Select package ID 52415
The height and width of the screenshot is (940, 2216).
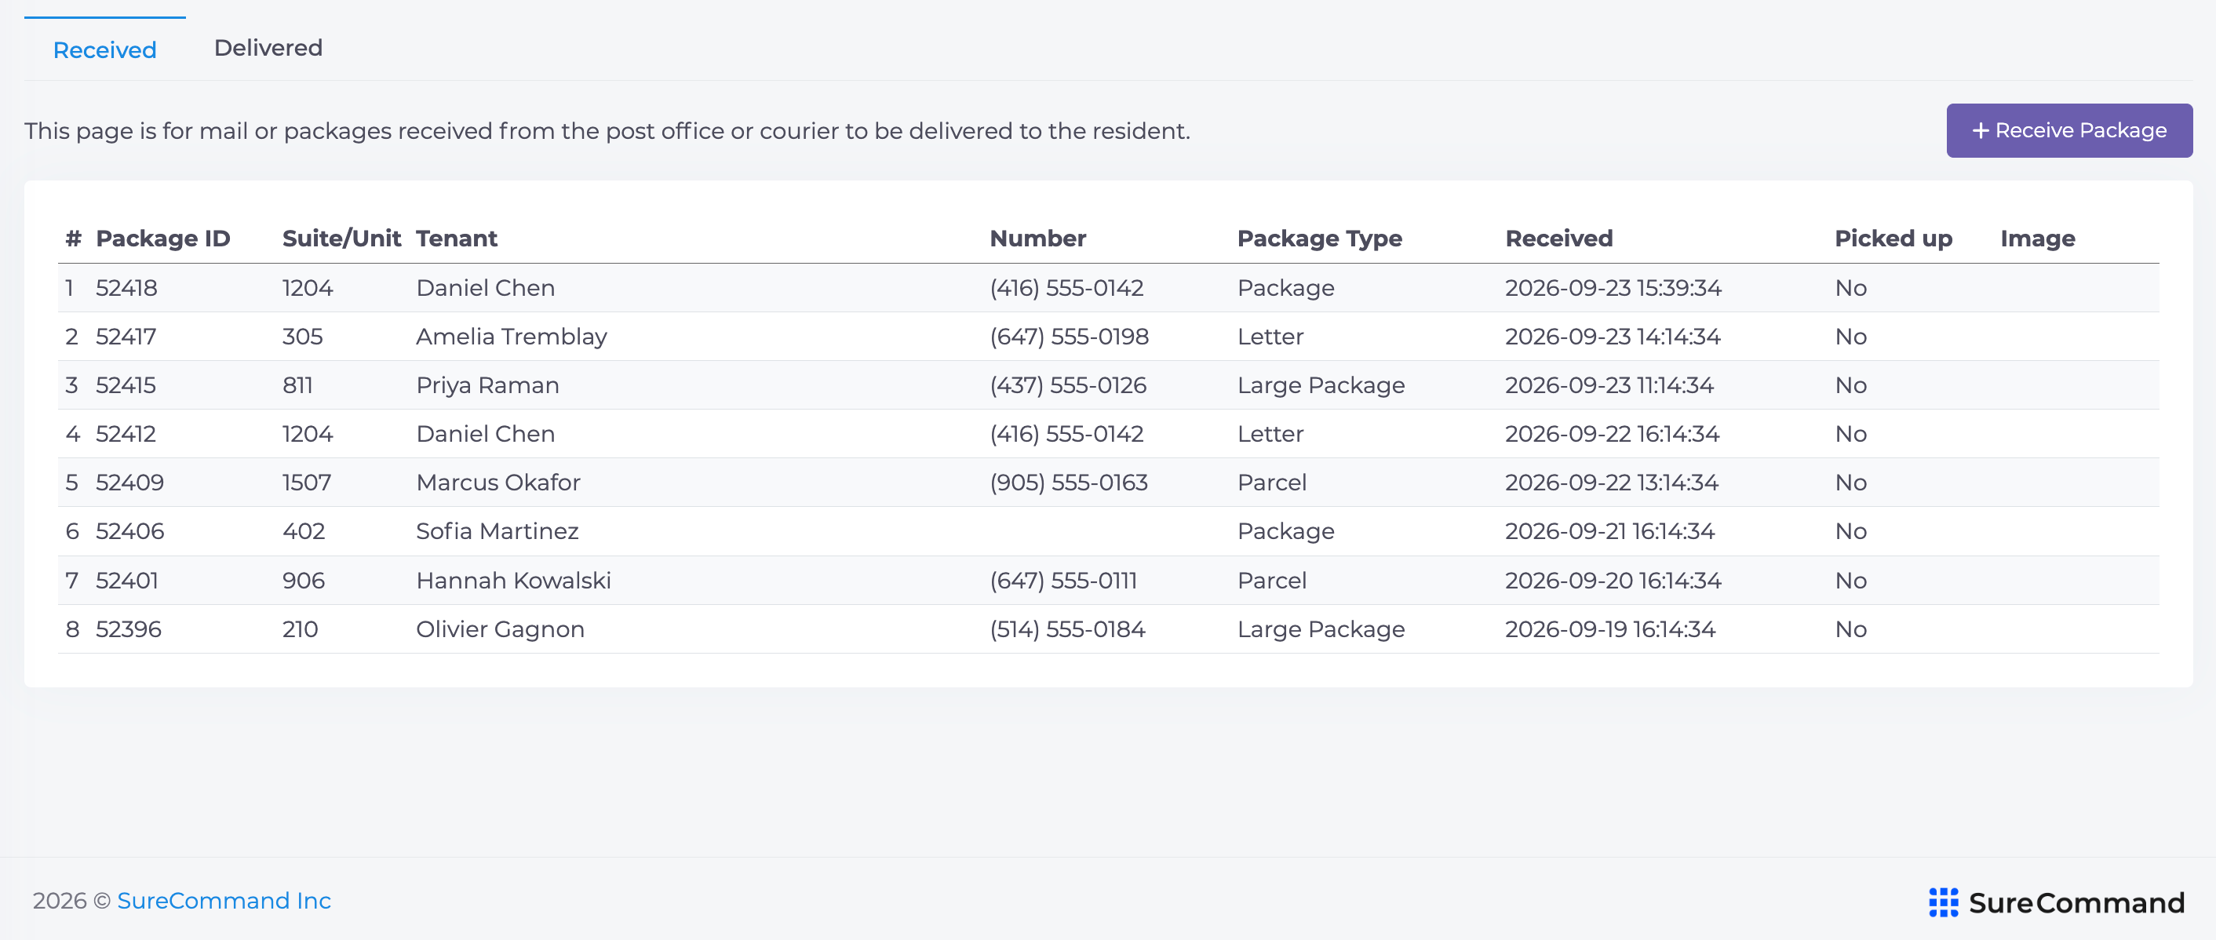click(126, 385)
